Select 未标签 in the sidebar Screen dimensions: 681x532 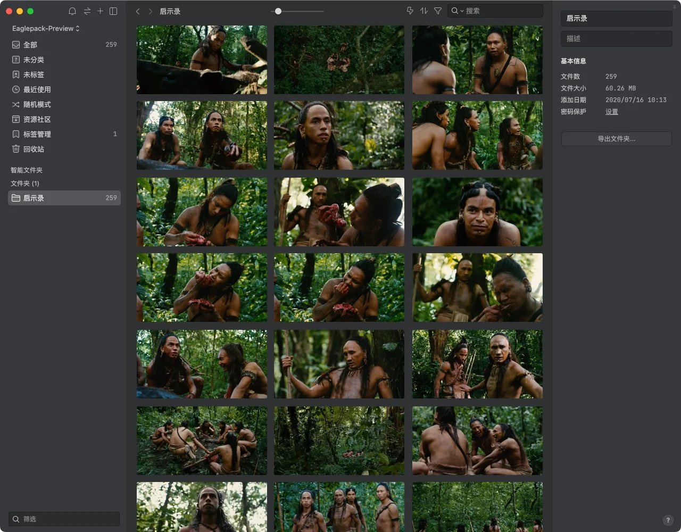(64, 74)
